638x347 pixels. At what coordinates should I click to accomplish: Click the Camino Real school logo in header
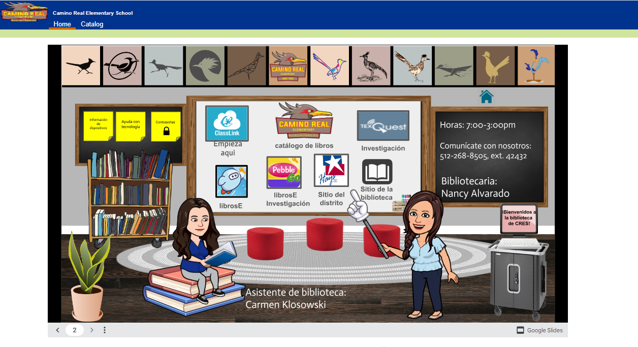pyautogui.click(x=24, y=13)
